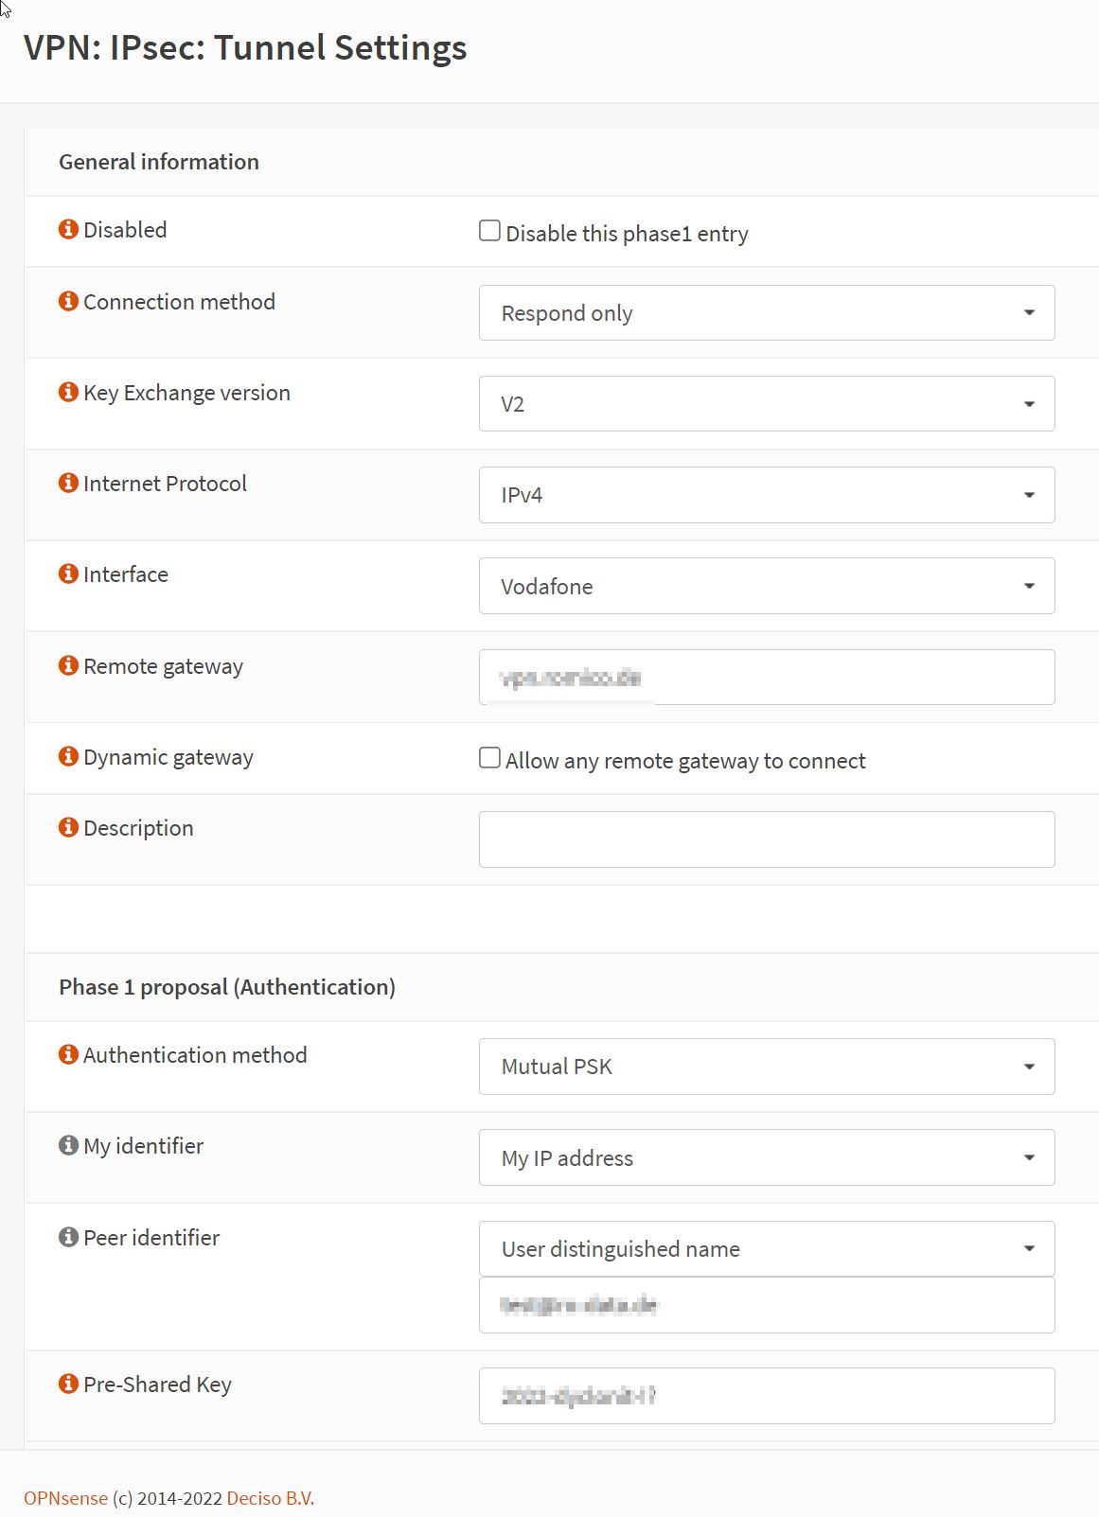The width and height of the screenshot is (1099, 1517).
Task: Follow the Deciso B.V. link
Action: 270,1498
